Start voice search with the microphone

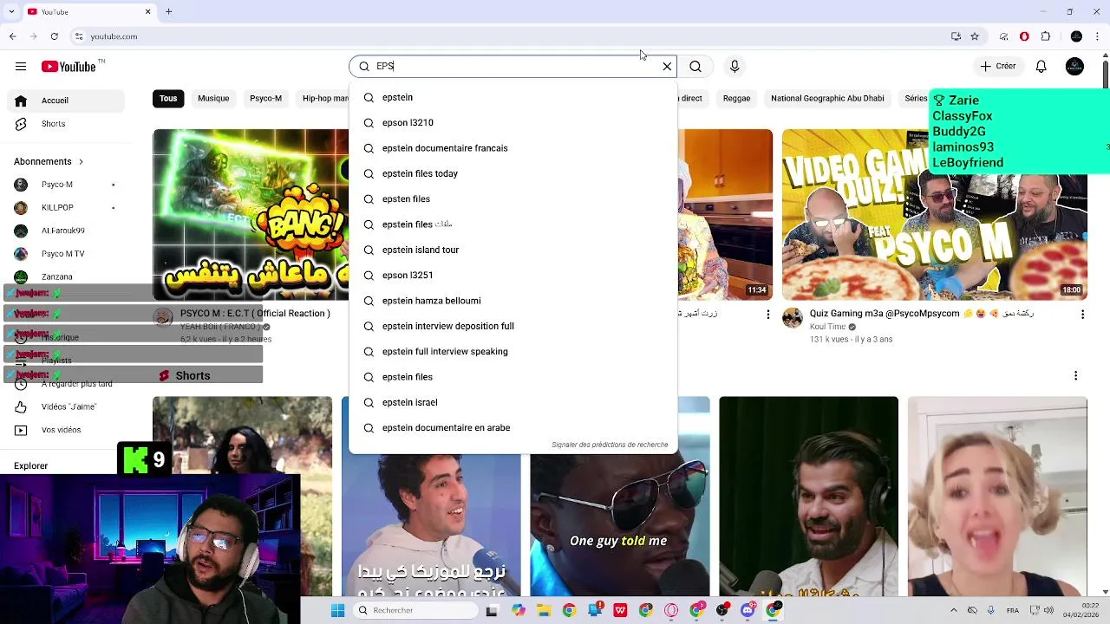[735, 67]
